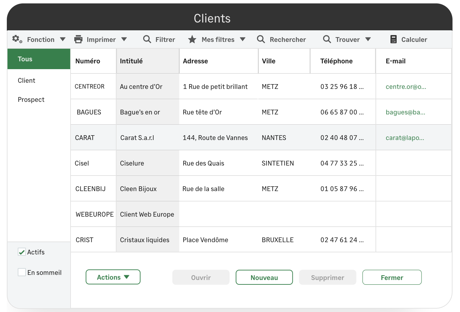The width and height of the screenshot is (460, 312).
Task: Click address Rue des Quais
Action: (x=203, y=163)
